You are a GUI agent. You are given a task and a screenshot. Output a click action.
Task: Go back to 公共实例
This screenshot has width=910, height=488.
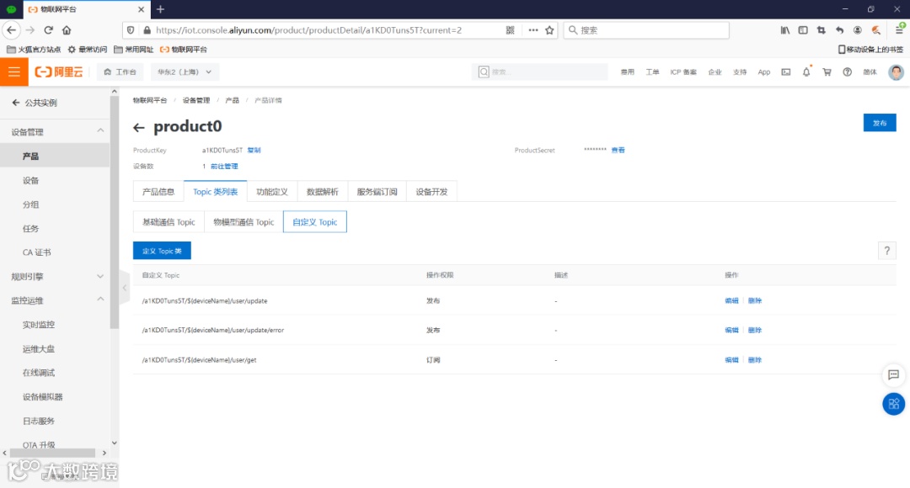[x=35, y=103]
